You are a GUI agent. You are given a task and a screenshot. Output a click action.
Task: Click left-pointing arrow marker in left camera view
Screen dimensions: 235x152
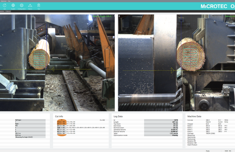(53, 69)
